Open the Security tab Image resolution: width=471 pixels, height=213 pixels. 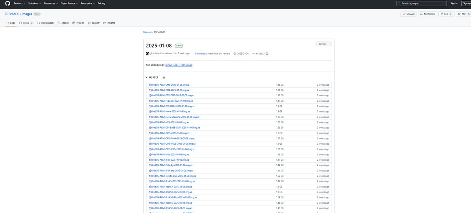tap(94, 23)
